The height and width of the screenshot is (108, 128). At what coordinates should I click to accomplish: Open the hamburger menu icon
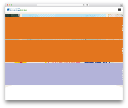click(120, 10)
